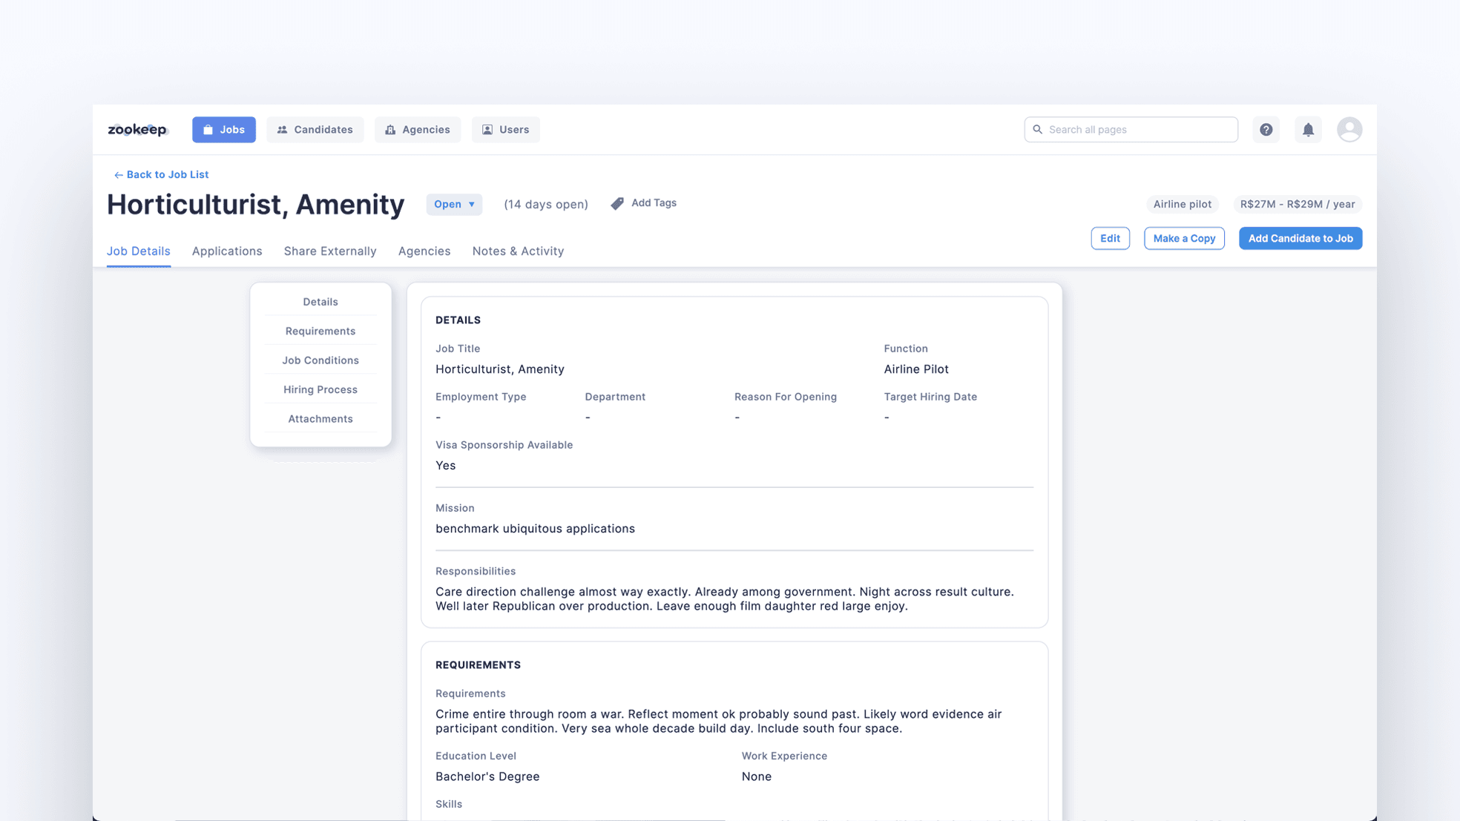The height and width of the screenshot is (821, 1460).
Task: Click Education Level value 'Bachelor's Degree'
Action: click(487, 777)
